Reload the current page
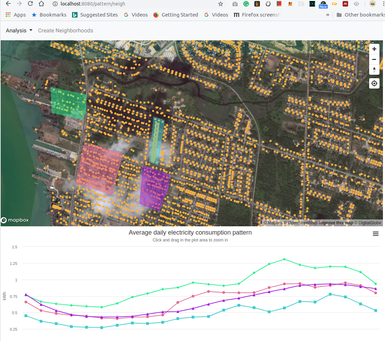385x341 pixels. (x=30, y=4)
